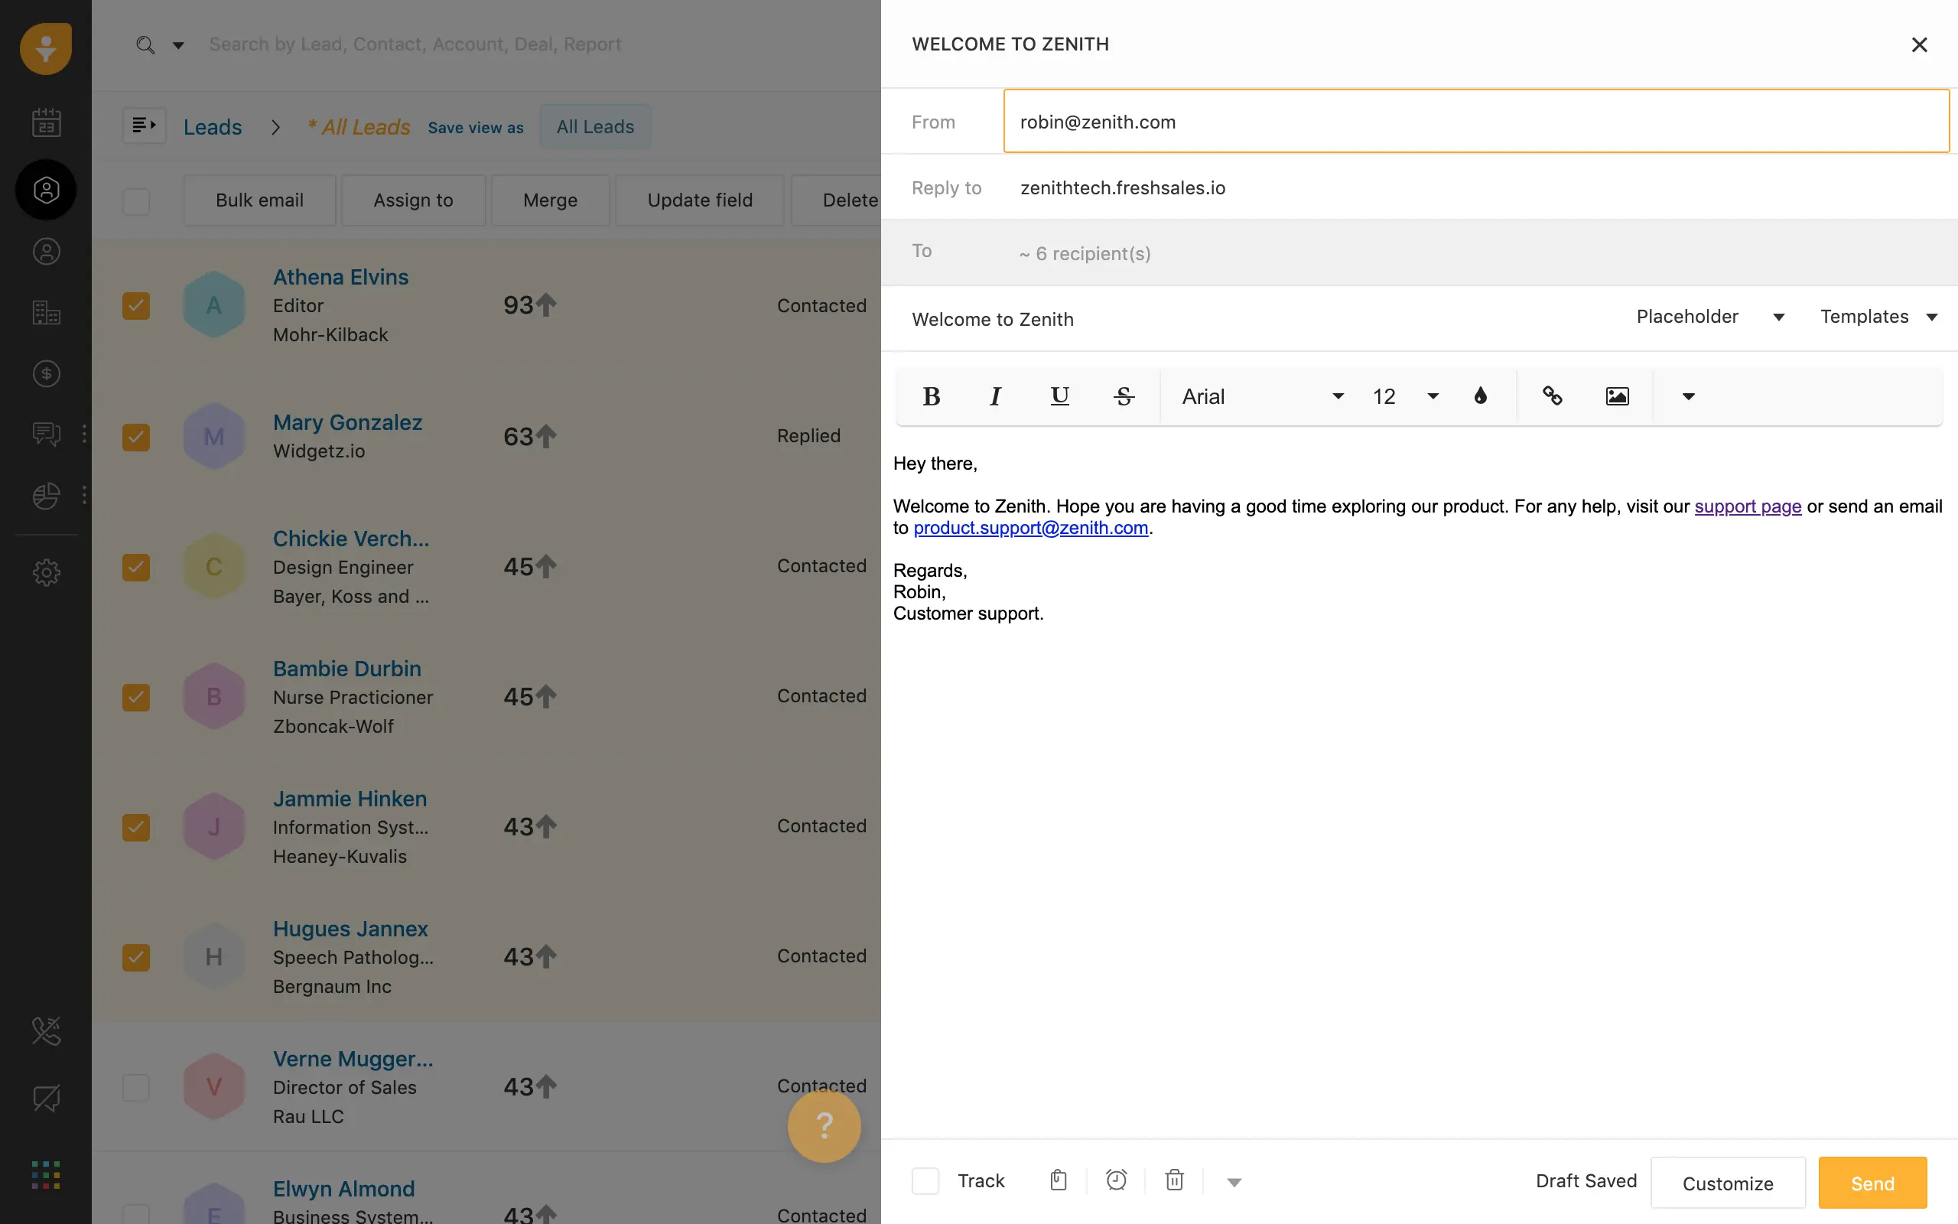This screenshot has width=1958, height=1224.
Task: Apply bold formatting to email text
Action: 932,396
